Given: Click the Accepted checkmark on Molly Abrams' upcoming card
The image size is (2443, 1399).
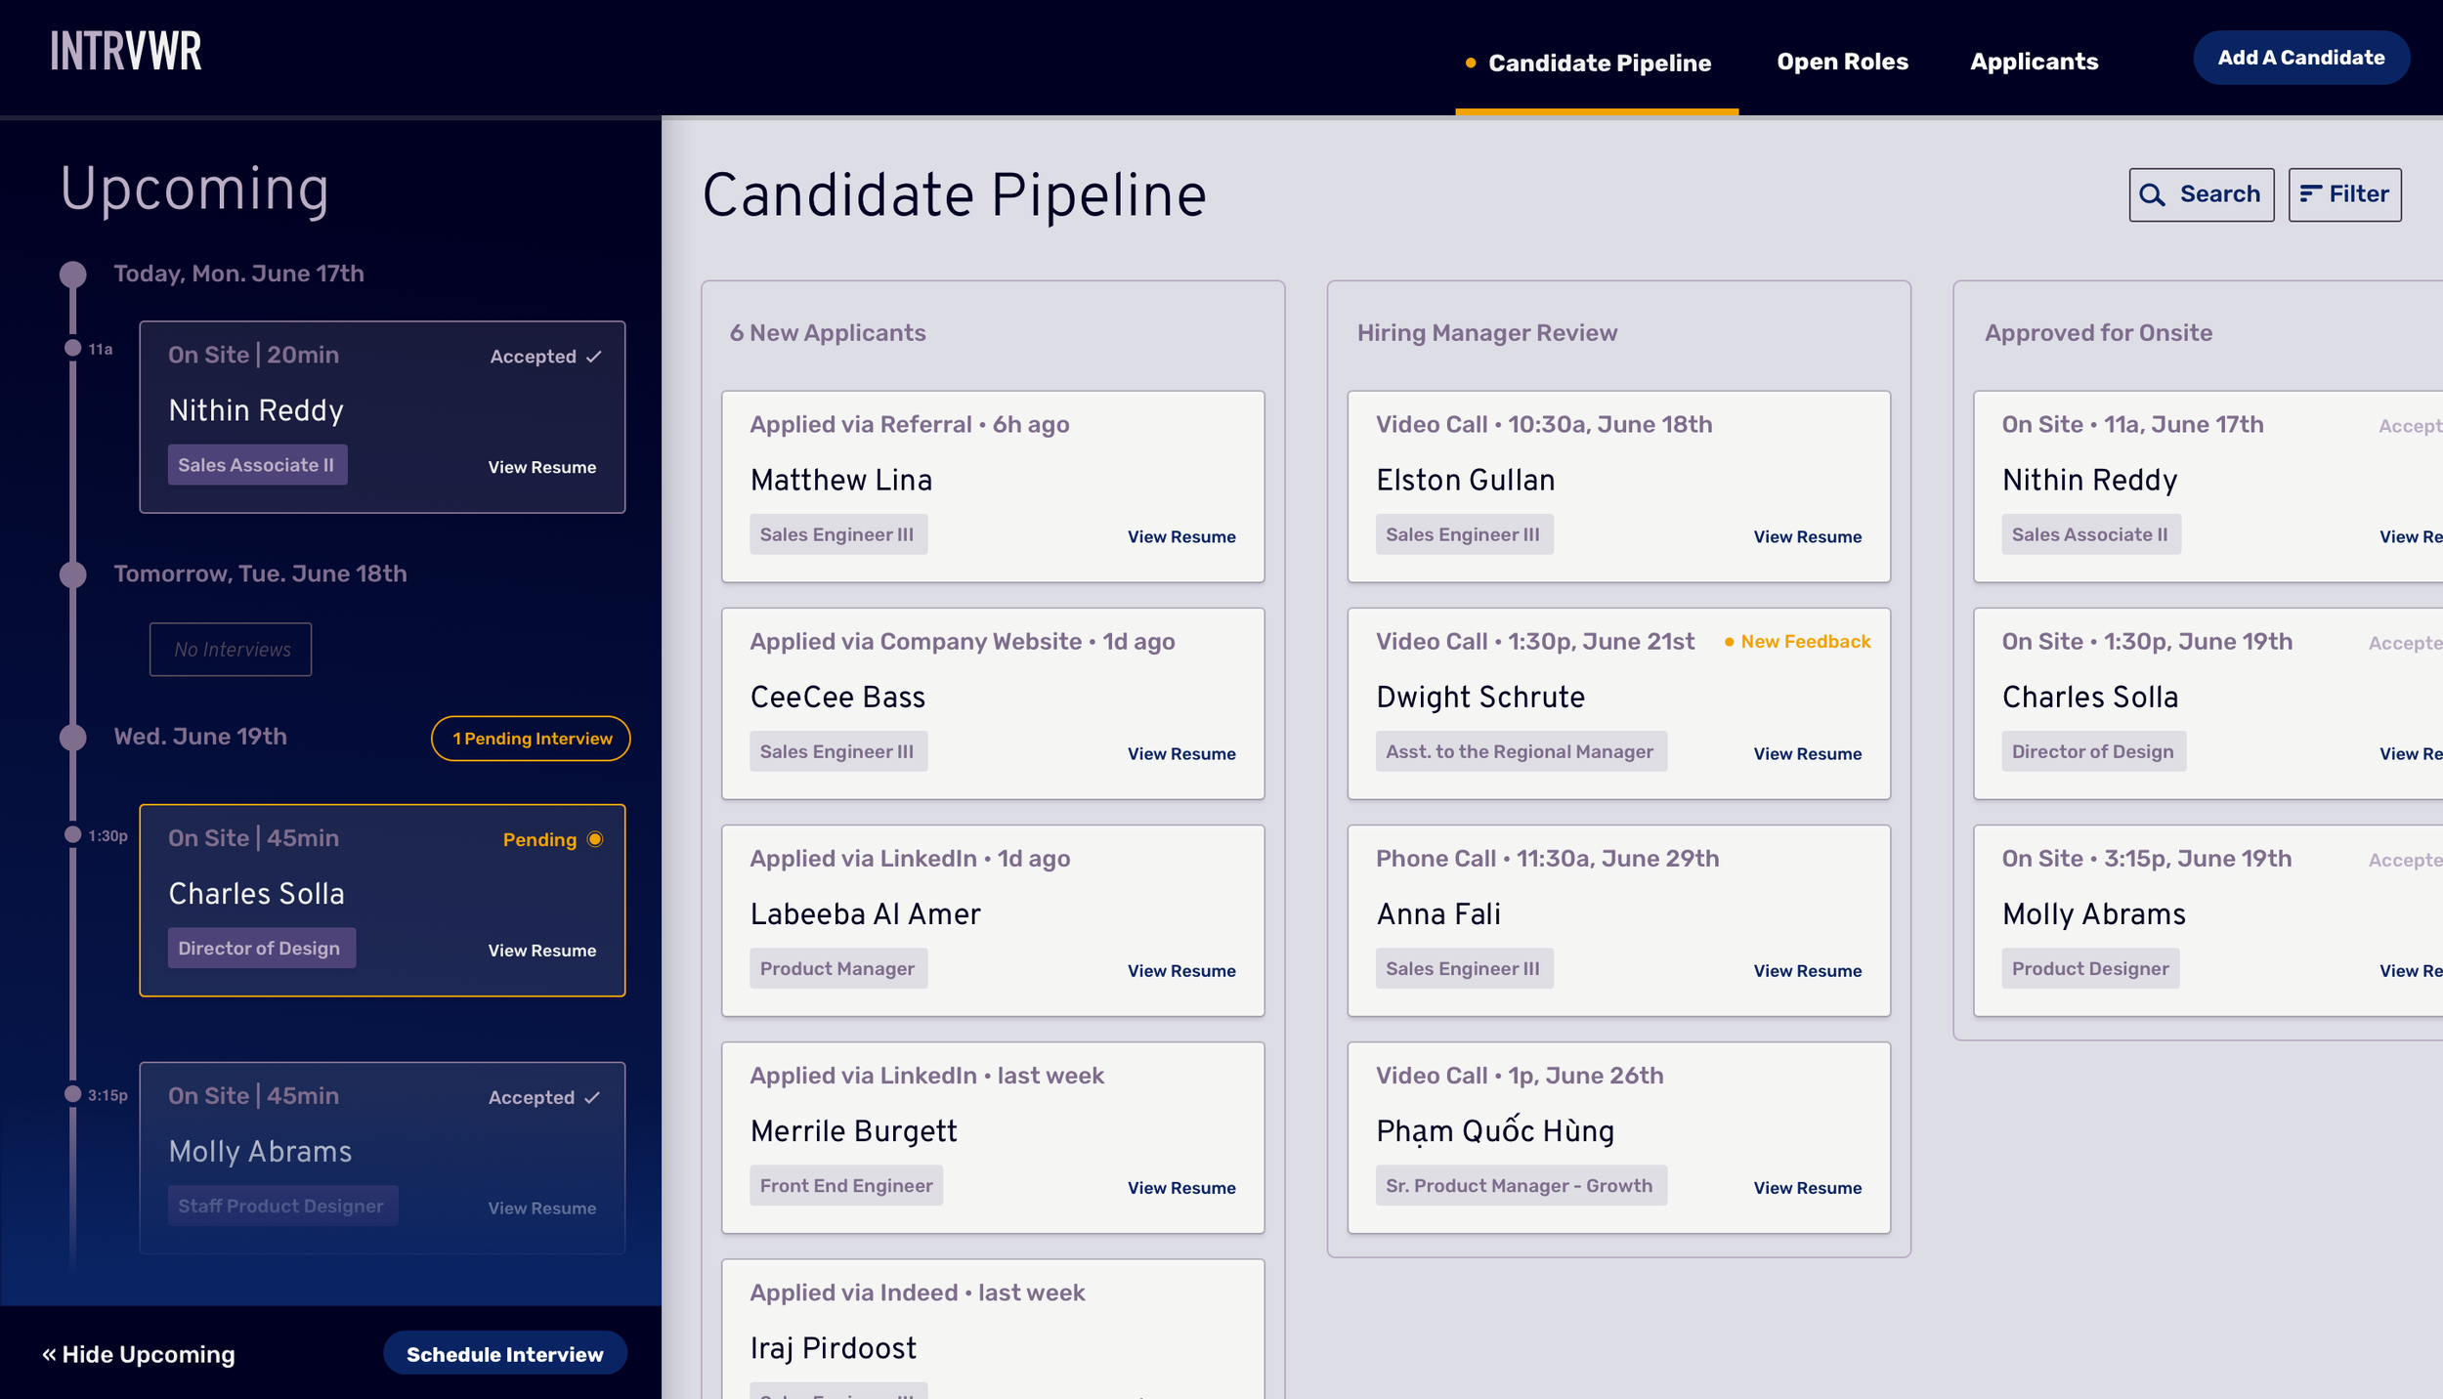Looking at the screenshot, I should click(x=591, y=1098).
